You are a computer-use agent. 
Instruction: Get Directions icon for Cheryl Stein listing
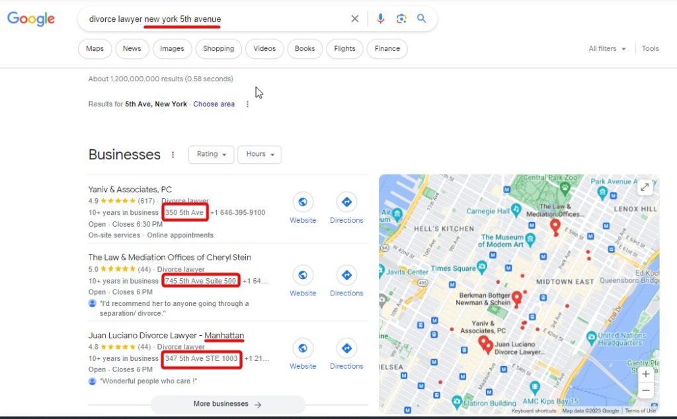(346, 276)
